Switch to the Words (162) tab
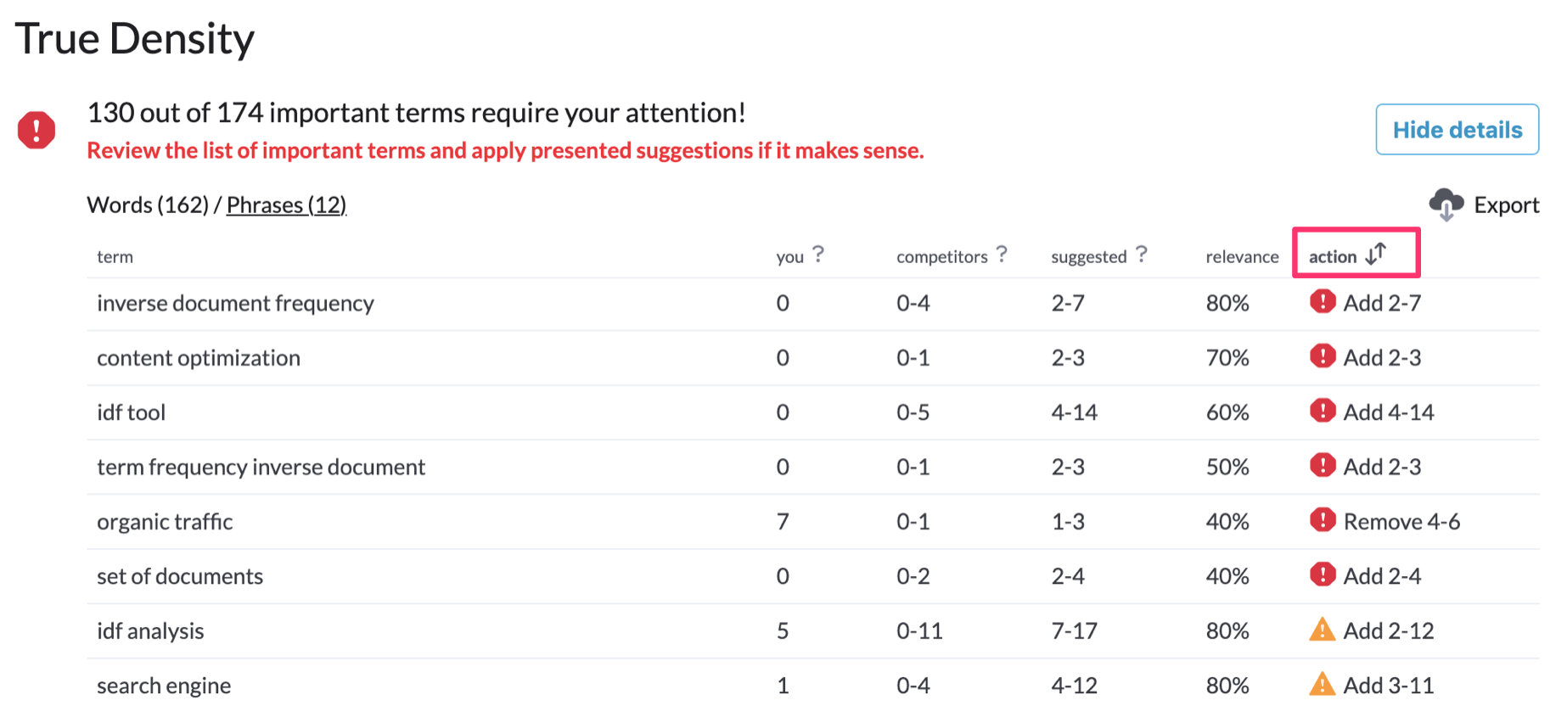 tap(148, 205)
